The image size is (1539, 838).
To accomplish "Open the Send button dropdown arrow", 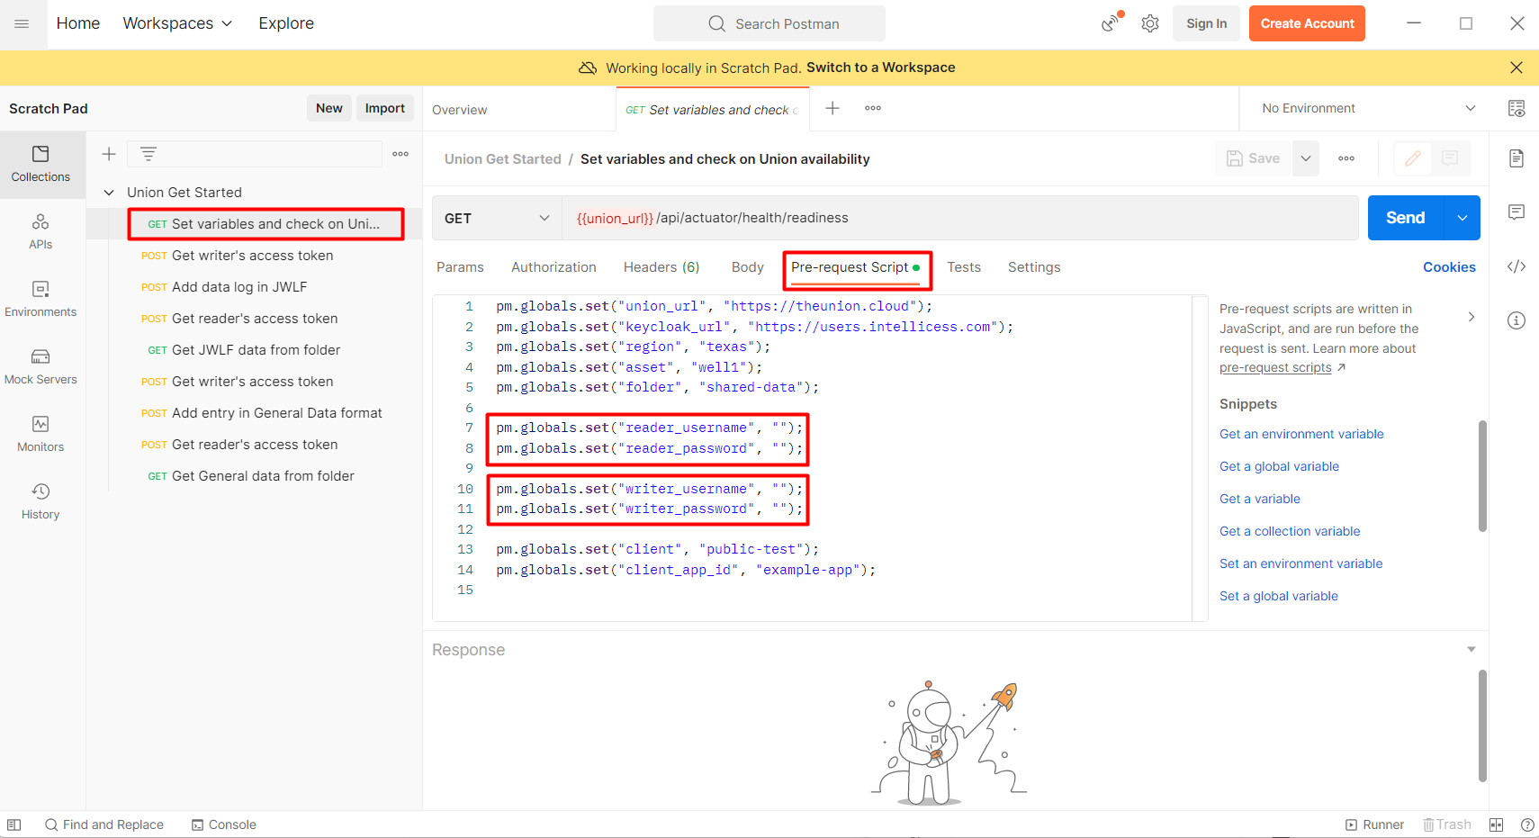I will point(1462,218).
